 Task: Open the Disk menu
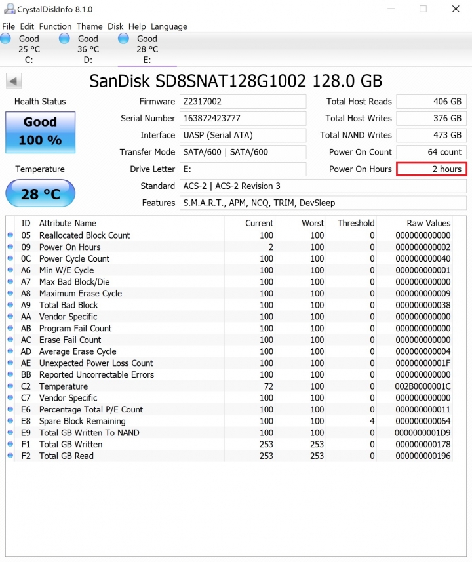tap(115, 26)
